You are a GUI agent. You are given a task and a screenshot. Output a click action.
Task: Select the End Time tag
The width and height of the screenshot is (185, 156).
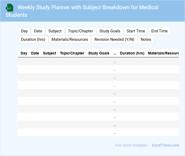coord(159,31)
